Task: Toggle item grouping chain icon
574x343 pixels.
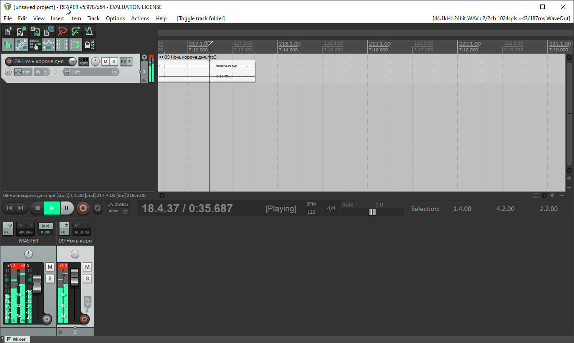Action: click(x=22, y=45)
